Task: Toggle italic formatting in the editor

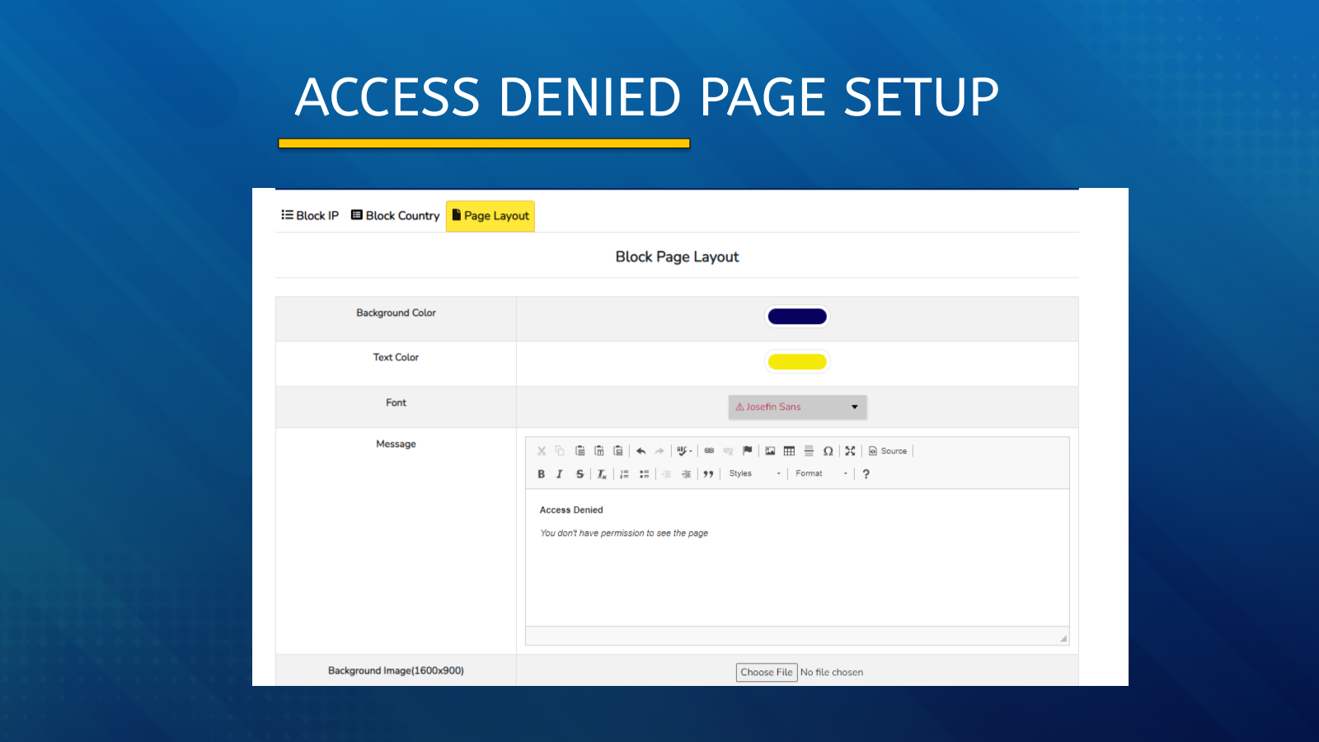Action: [560, 474]
